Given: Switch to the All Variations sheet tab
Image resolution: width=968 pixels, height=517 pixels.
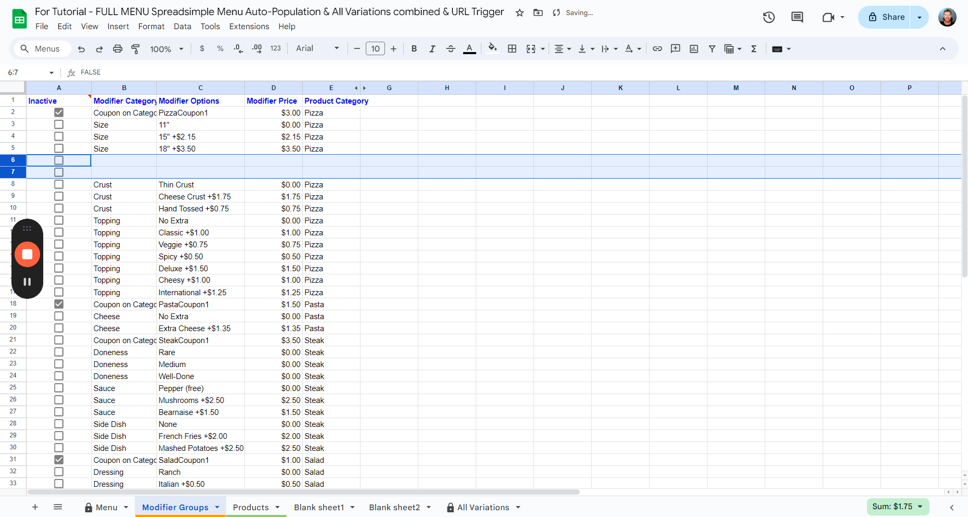Looking at the screenshot, I should (x=483, y=507).
